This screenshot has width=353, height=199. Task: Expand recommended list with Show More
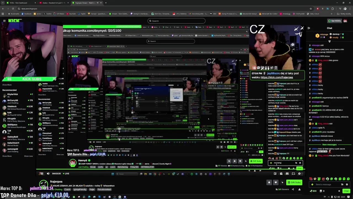click(x=7, y=156)
